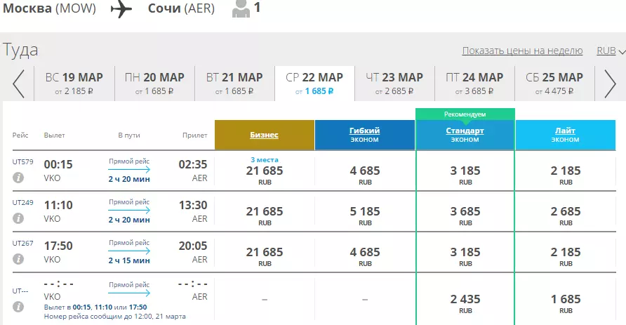The height and width of the screenshot is (325, 626).
Task: Click the Прилет column header
Action: pyautogui.click(x=195, y=135)
